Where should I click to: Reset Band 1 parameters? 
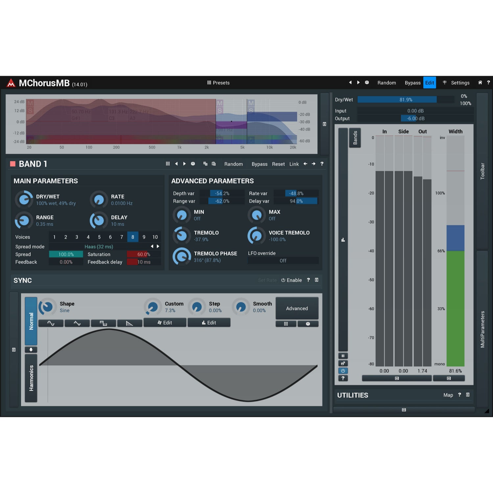[278, 164]
